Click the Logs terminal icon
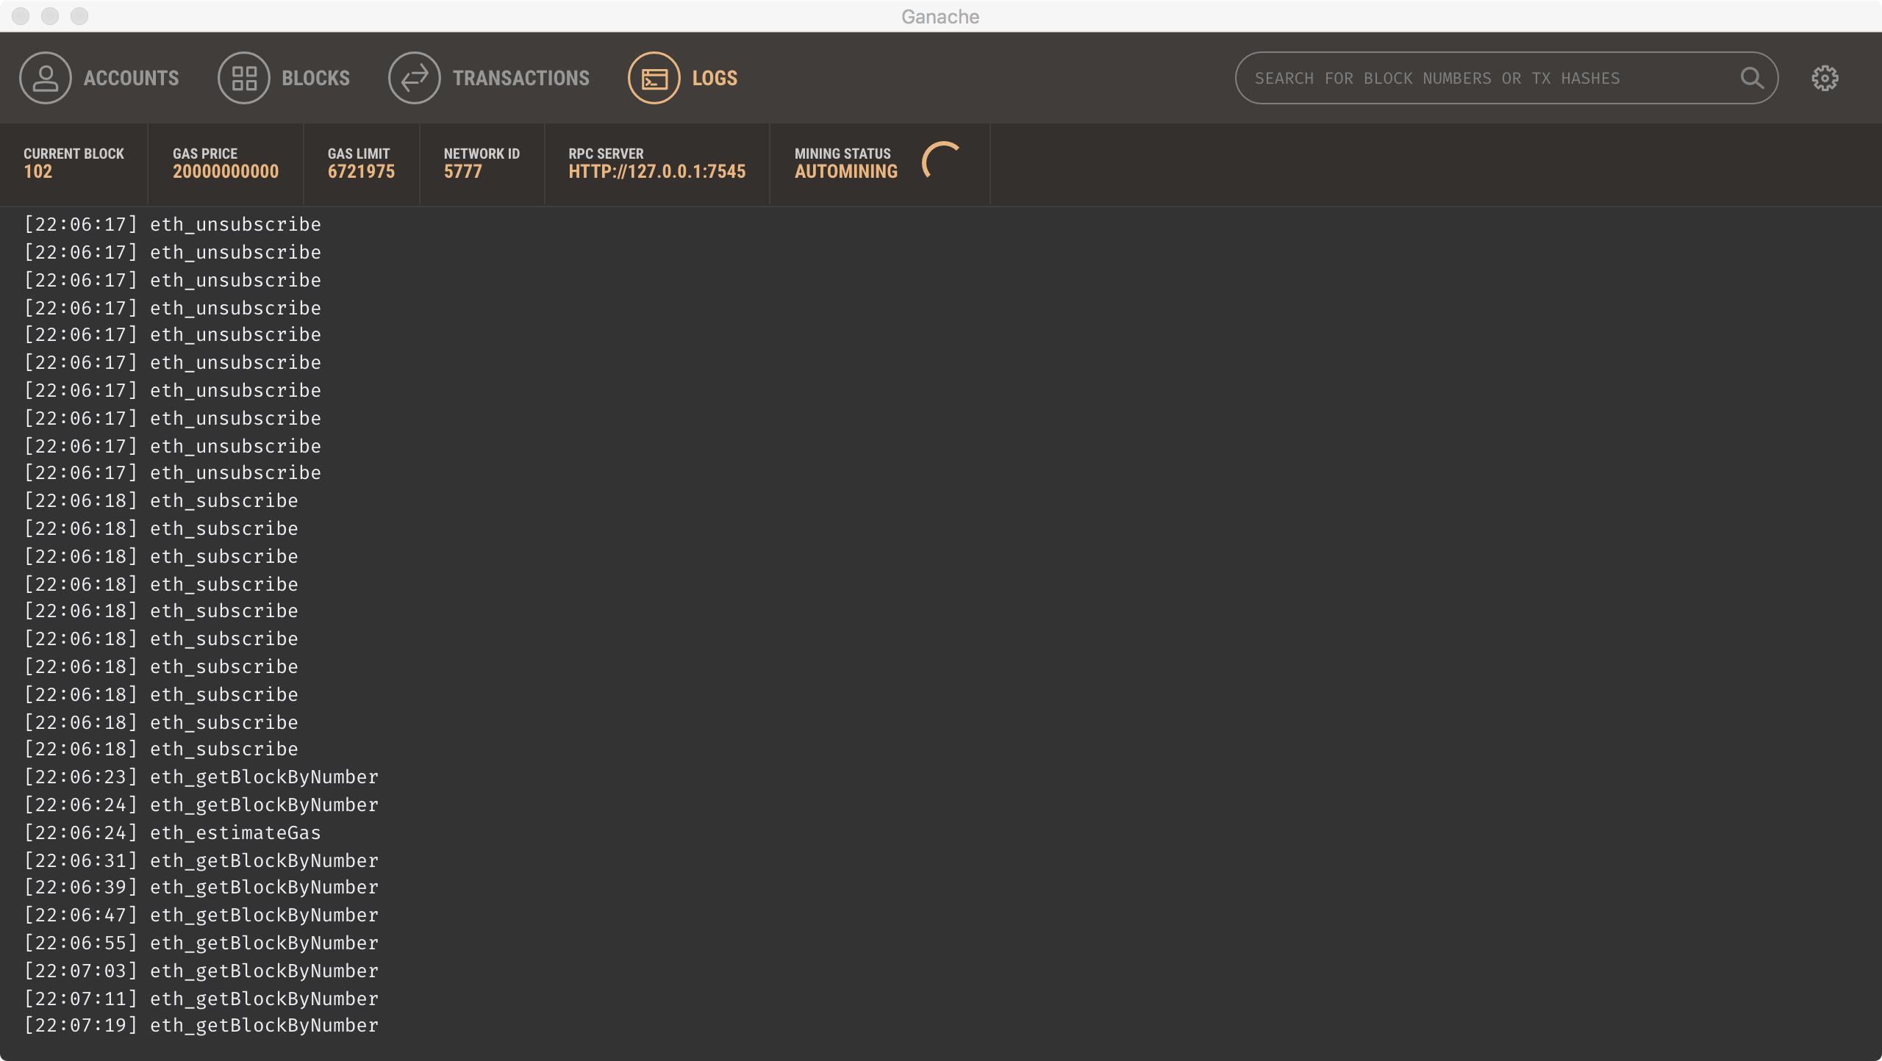The image size is (1882, 1061). click(654, 78)
